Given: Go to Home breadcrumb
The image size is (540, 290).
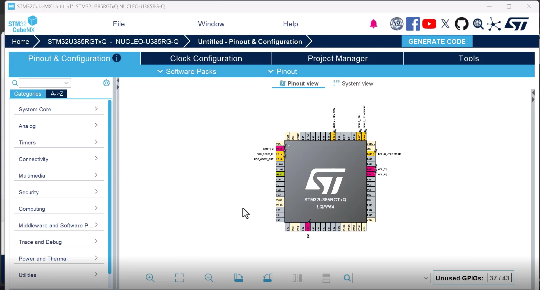Looking at the screenshot, I should click(20, 42).
